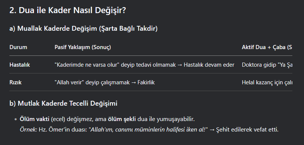
Task: Click the bold text "ölüm şekli"
Action: coord(122,119)
